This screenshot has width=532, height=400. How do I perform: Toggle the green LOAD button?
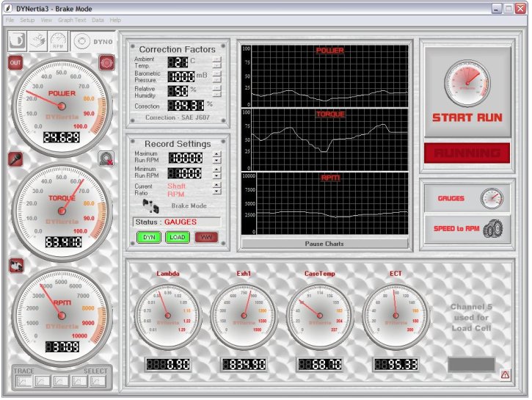[178, 237]
